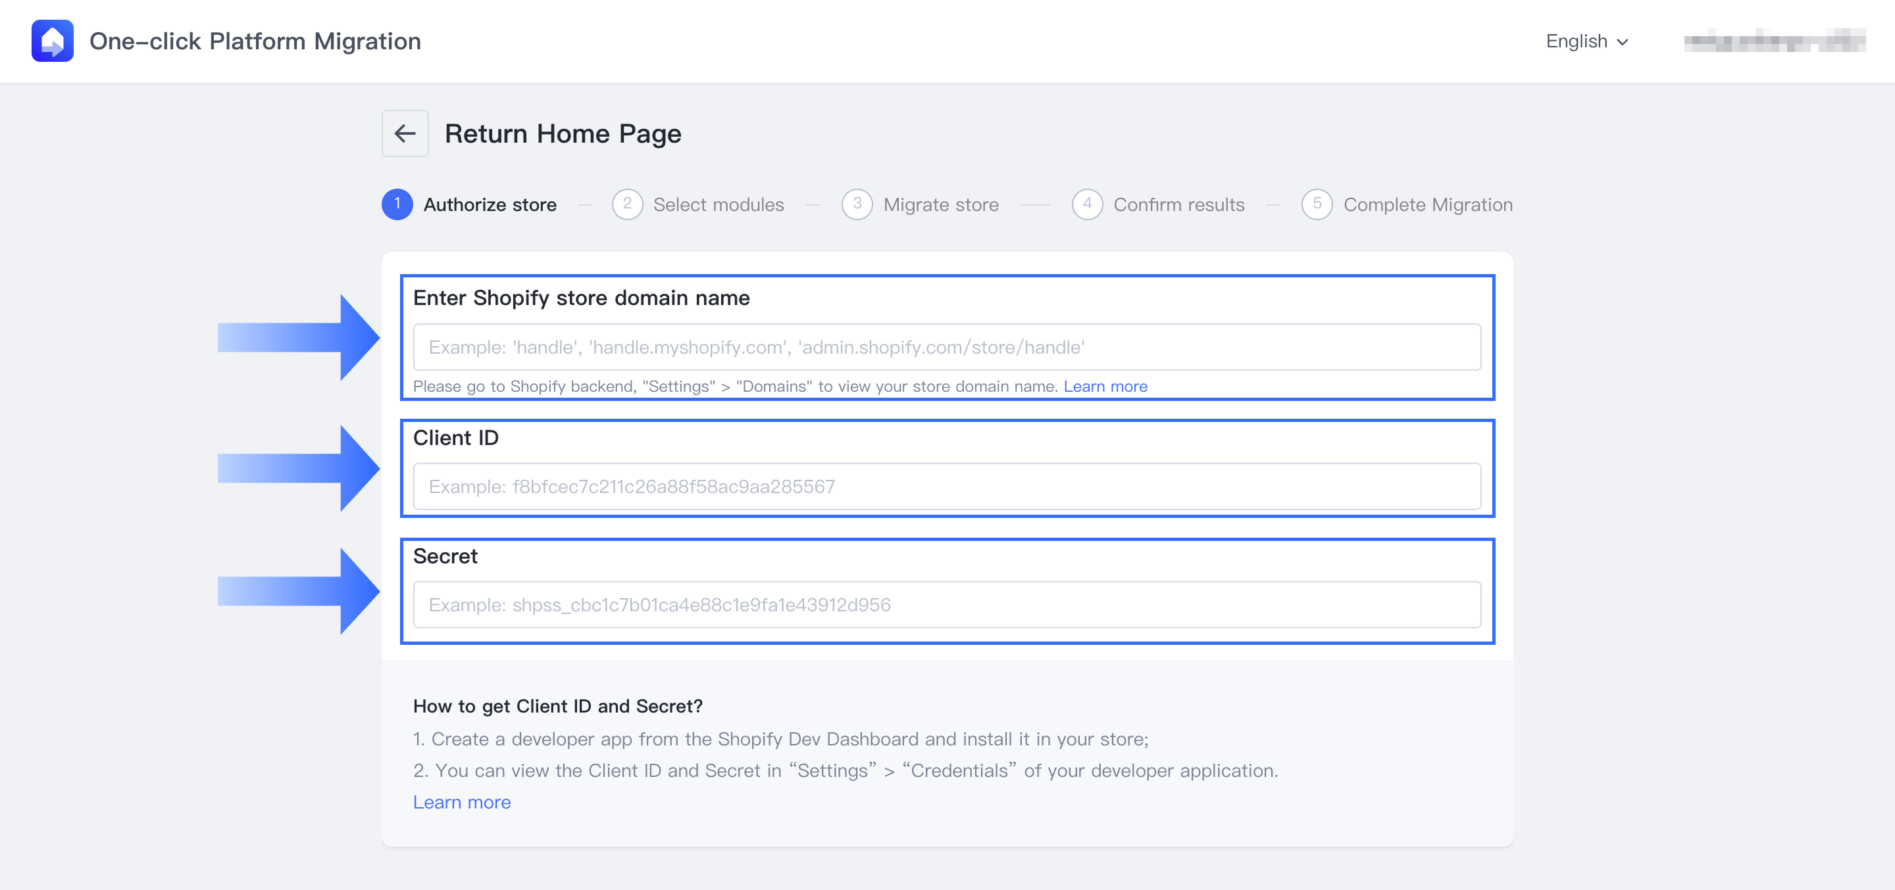Click the 'Client ID' field label

tap(456, 438)
